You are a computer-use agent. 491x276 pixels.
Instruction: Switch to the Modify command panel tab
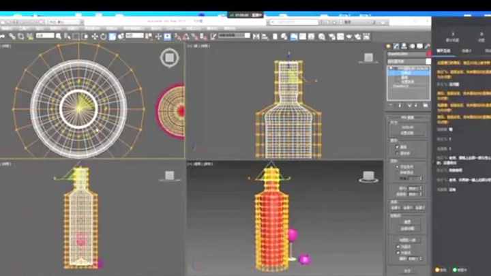[396, 46]
